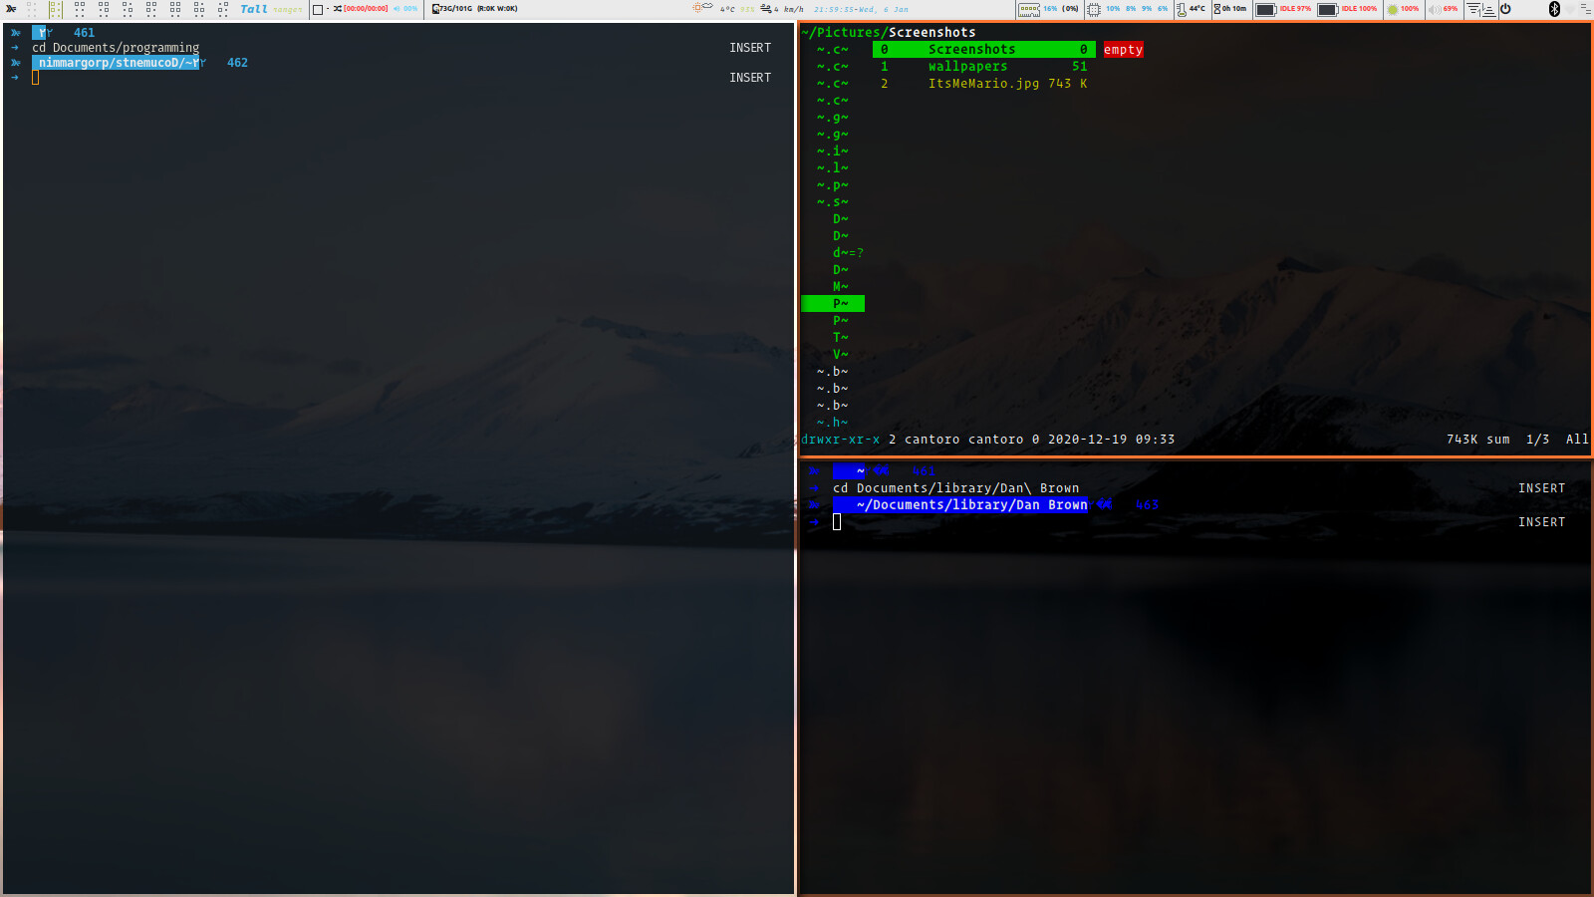
Task: Select the ~.s~ entry in ranger's left column
Action: [x=833, y=201]
